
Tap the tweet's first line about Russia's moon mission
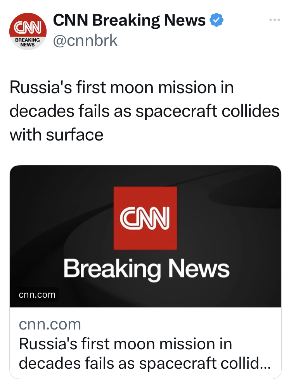(121, 88)
